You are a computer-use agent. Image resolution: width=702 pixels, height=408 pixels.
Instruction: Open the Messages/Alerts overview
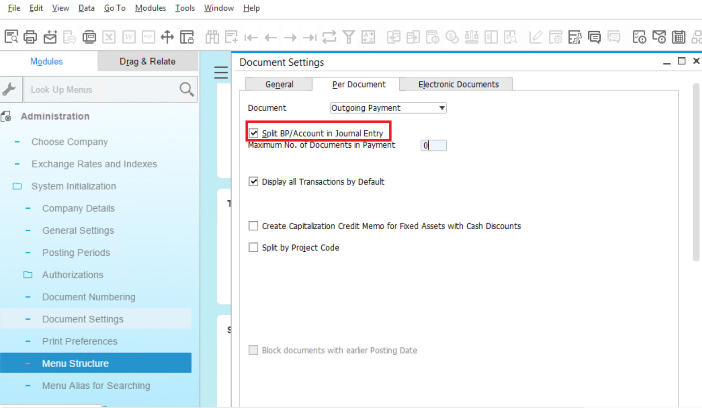click(659, 37)
